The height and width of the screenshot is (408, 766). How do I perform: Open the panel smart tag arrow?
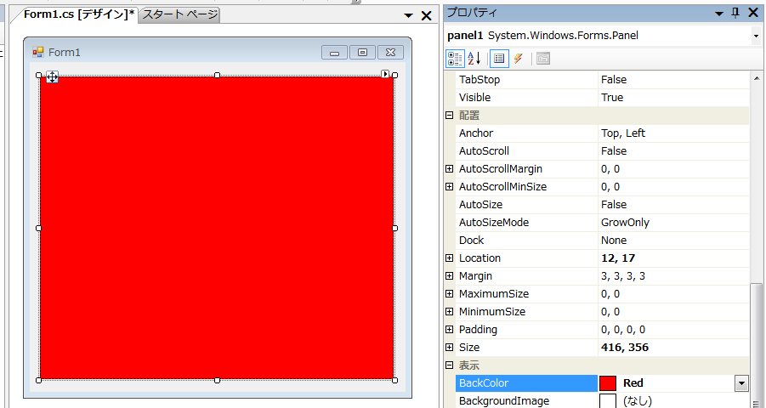[x=385, y=74]
